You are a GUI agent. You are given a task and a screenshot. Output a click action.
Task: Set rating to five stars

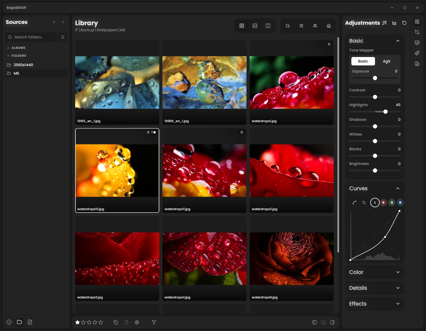tap(101, 322)
